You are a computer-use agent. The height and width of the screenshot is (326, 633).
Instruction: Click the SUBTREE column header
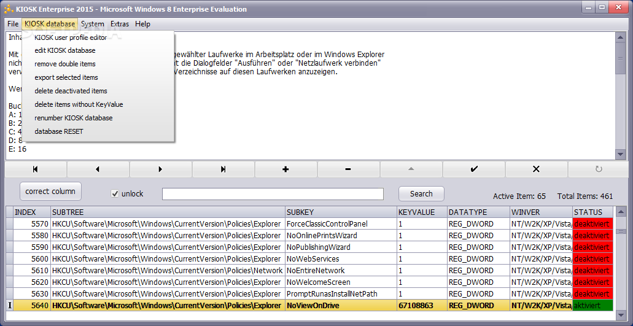[168, 212]
